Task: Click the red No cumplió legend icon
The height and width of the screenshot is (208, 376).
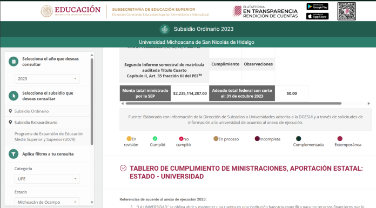Action: (x=181, y=139)
